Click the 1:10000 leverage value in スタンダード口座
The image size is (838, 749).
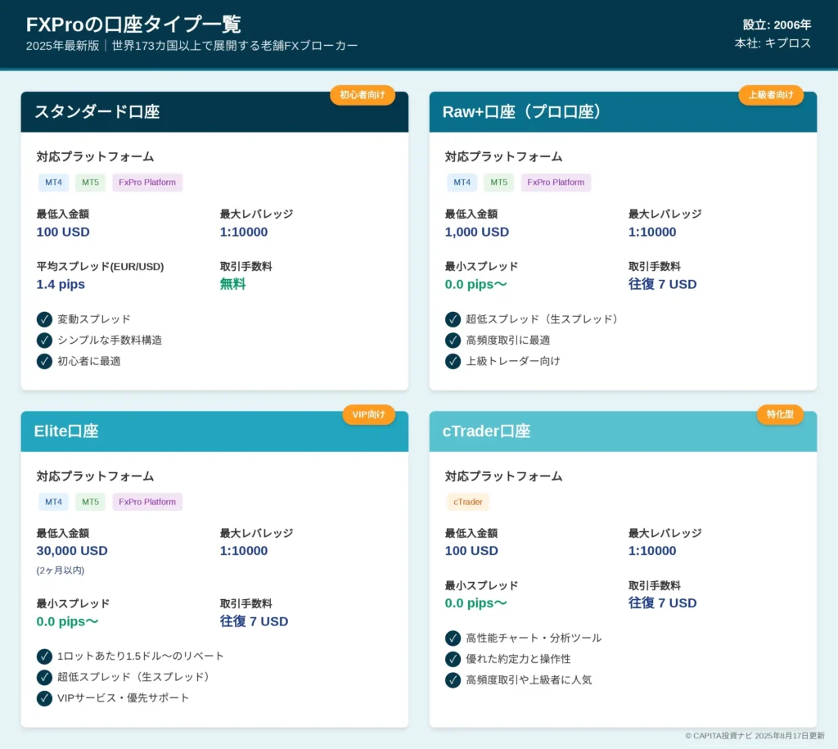(x=244, y=232)
